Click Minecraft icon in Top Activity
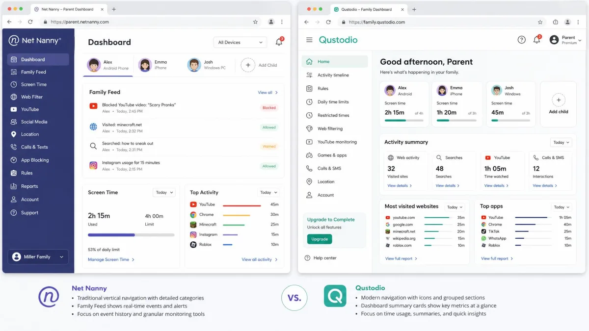 (x=193, y=225)
